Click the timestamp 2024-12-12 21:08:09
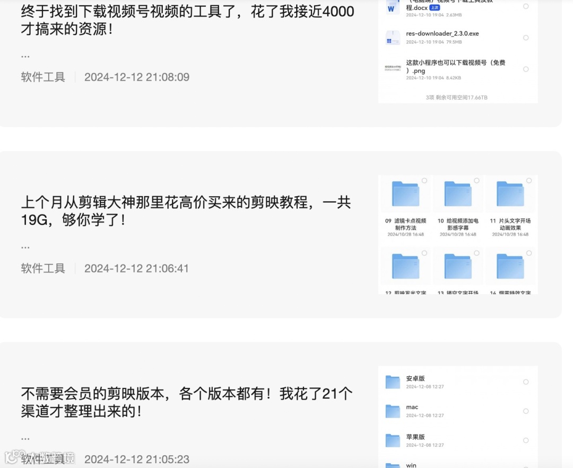The image size is (573, 468). click(x=137, y=77)
